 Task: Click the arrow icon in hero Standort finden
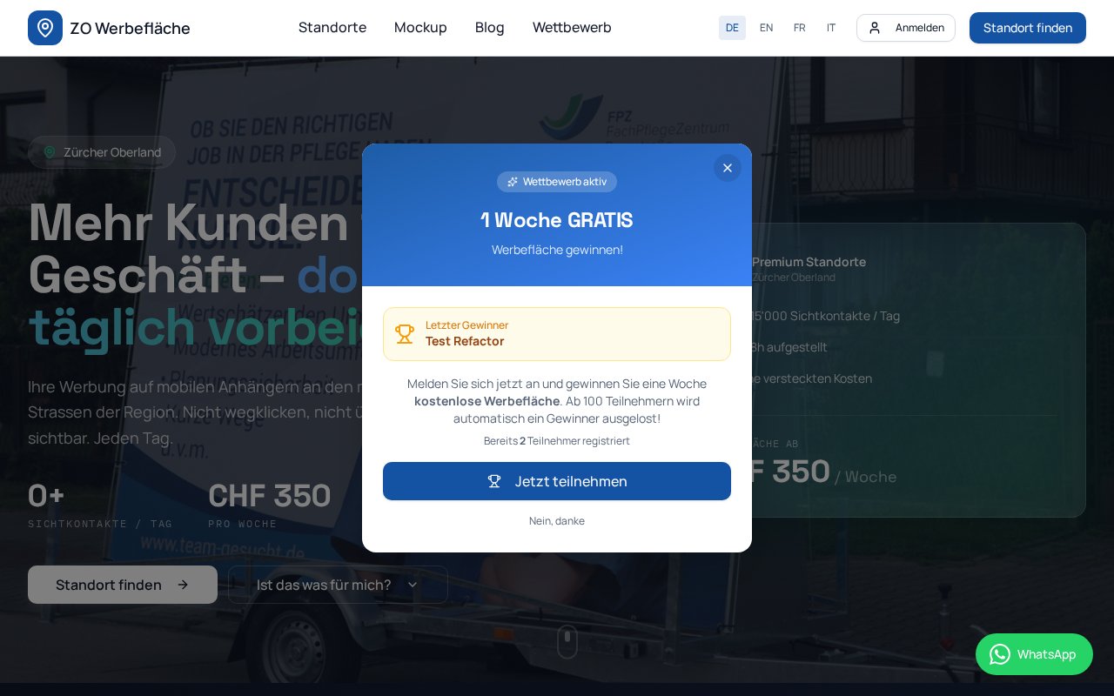pyautogui.click(x=183, y=585)
